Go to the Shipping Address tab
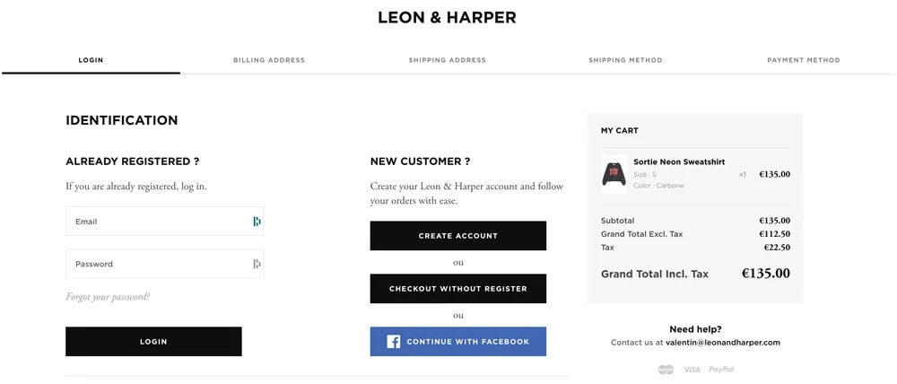Viewport: 897px width, 384px height. [x=447, y=60]
